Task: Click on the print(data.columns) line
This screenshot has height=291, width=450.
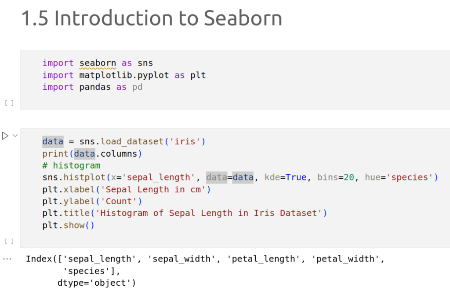Action: pos(92,154)
